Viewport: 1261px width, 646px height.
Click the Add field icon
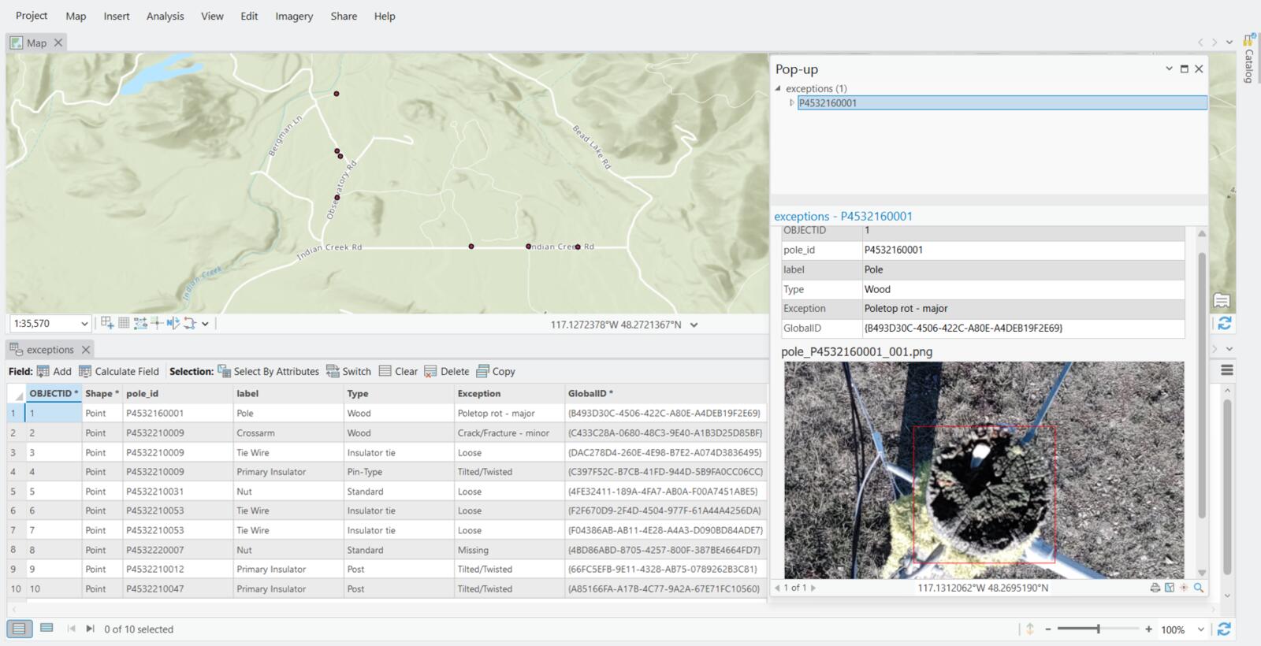pyautogui.click(x=54, y=371)
